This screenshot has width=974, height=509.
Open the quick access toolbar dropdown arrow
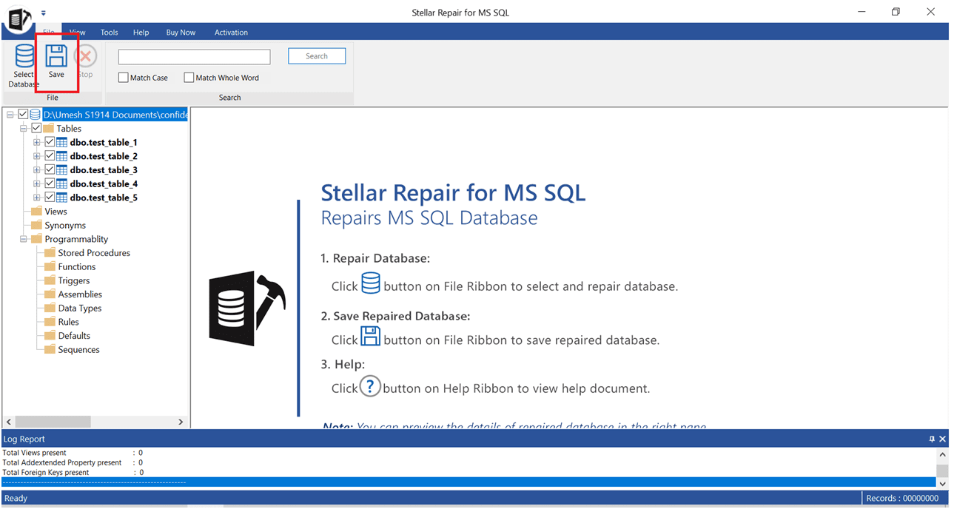coord(44,13)
